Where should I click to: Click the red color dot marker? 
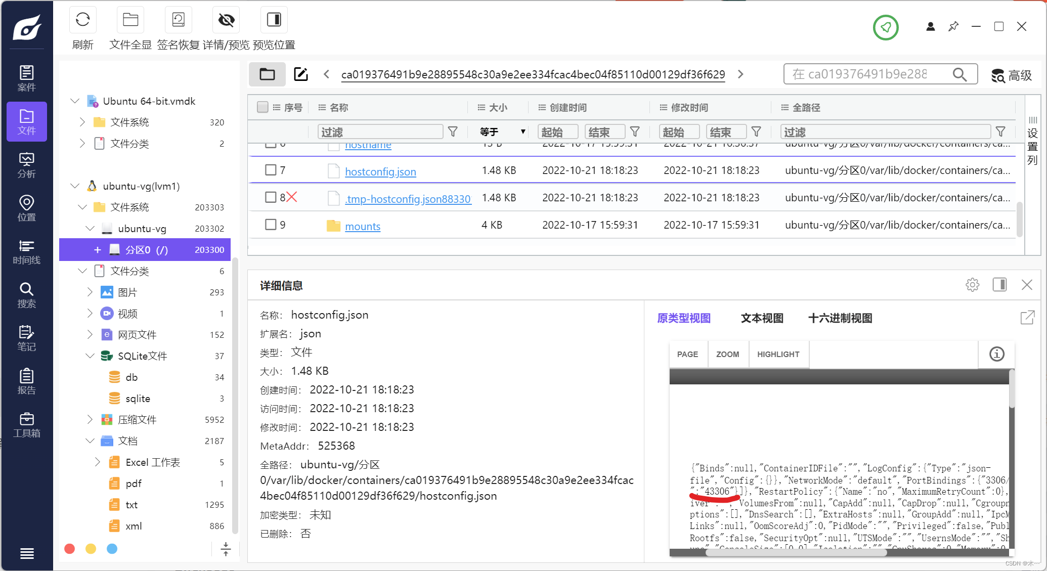coord(70,549)
